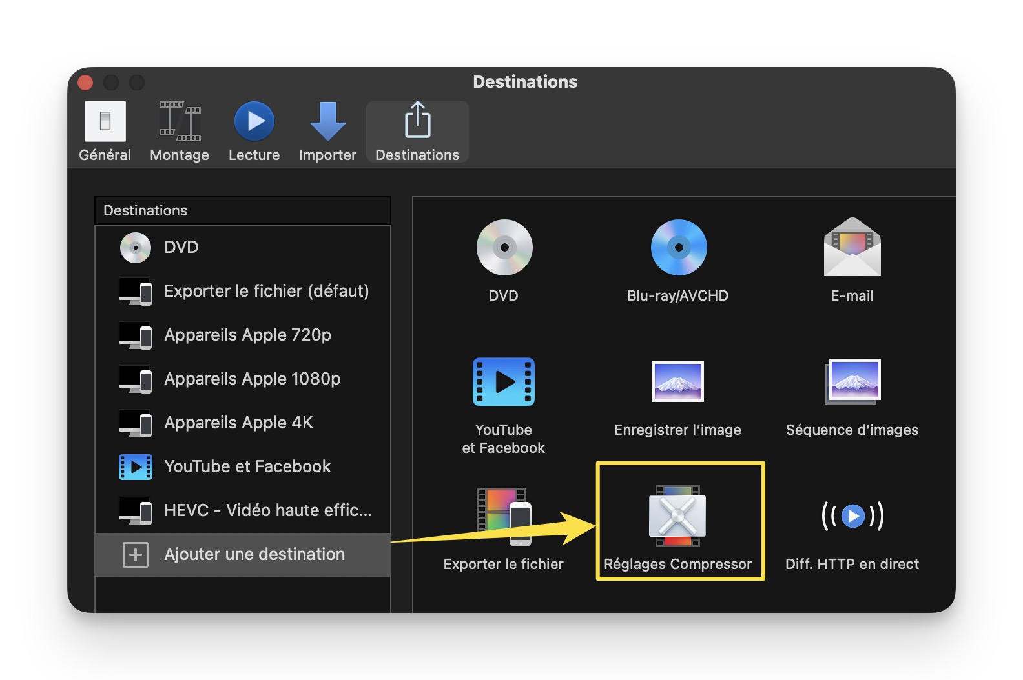Choose Appareils Apple 720p destination
This screenshot has width=1023, height=680.
pyautogui.click(x=243, y=335)
